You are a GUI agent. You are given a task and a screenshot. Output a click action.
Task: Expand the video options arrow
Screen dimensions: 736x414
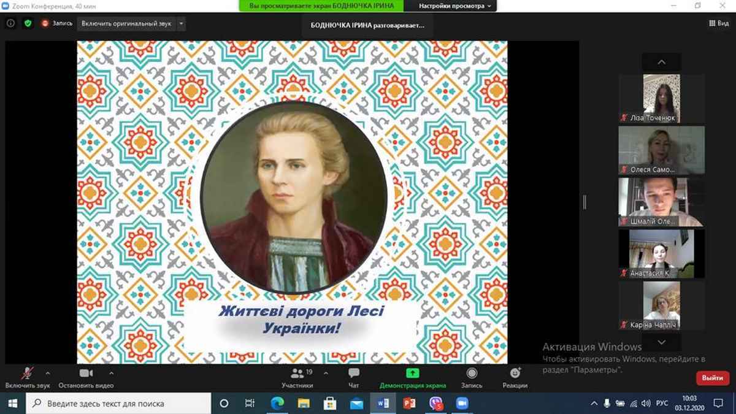[x=111, y=372]
